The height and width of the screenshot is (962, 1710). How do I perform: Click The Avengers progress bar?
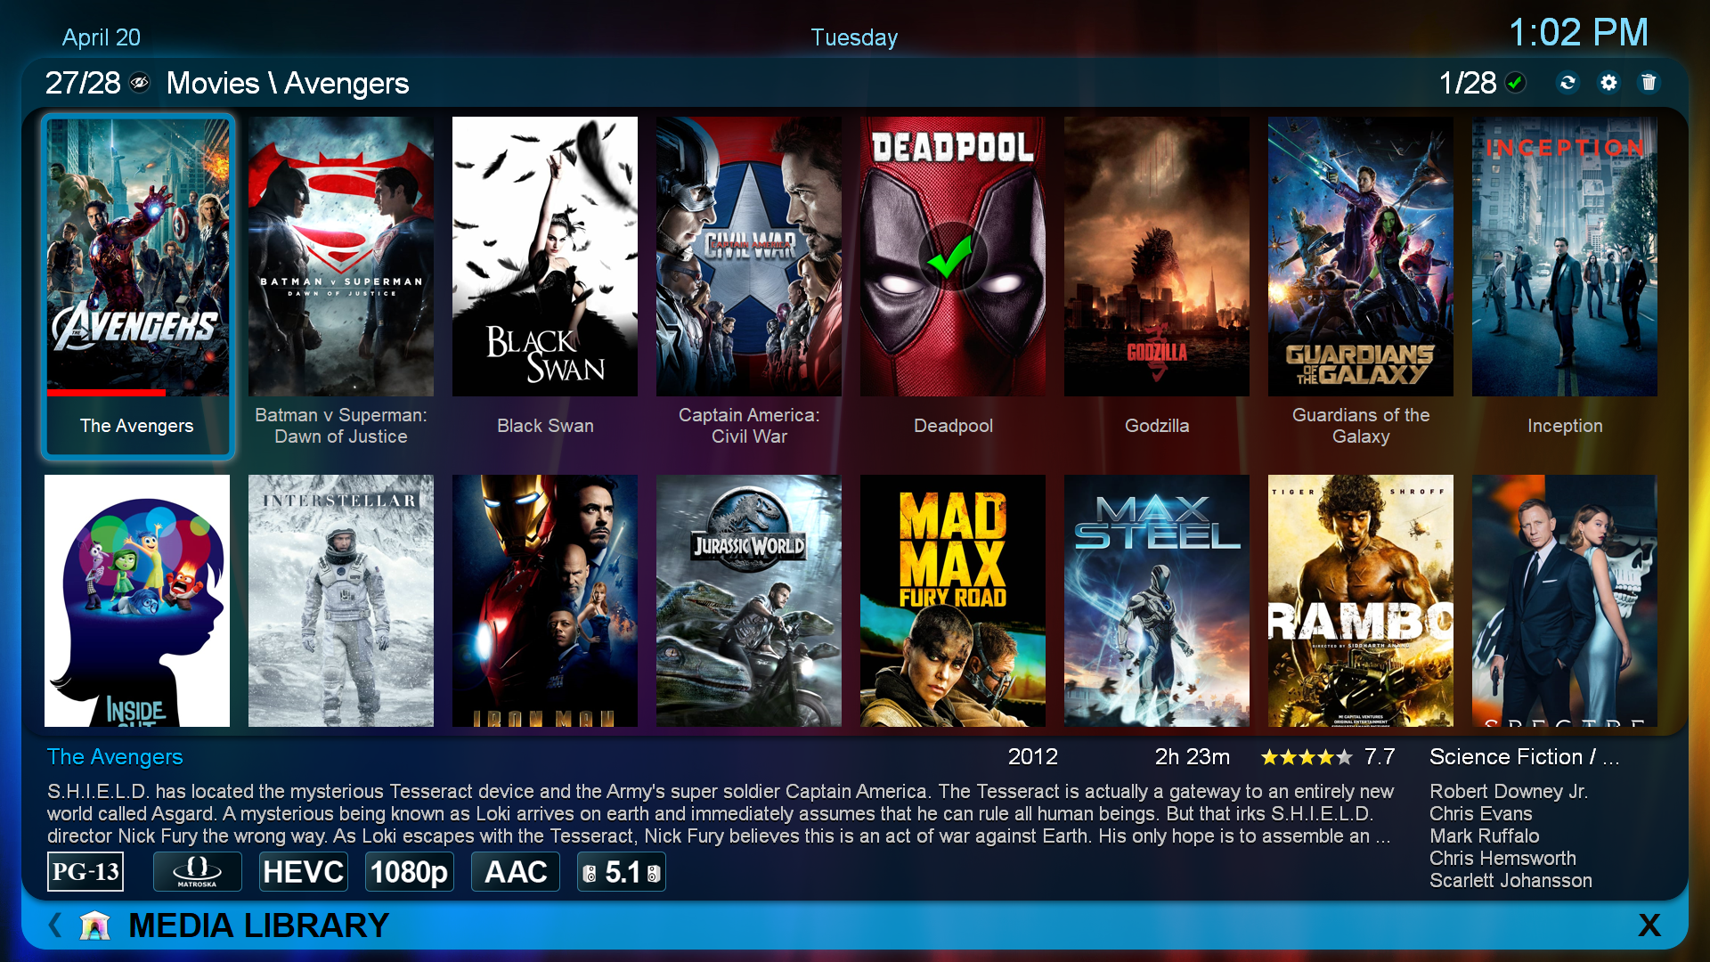(x=137, y=392)
